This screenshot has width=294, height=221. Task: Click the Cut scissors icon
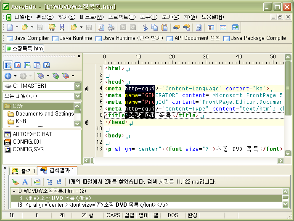click(145, 28)
